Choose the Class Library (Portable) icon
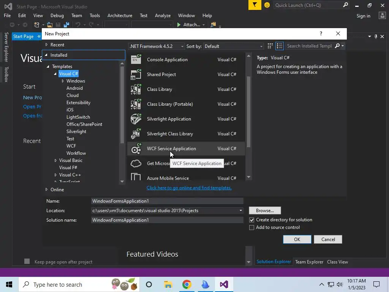 136,104
